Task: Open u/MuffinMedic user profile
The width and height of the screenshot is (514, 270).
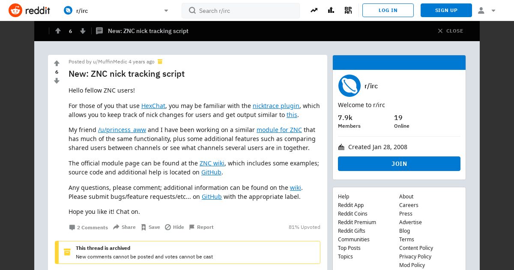Action: point(110,62)
